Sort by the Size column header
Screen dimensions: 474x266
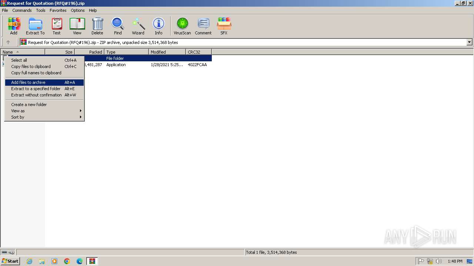[x=60, y=52]
